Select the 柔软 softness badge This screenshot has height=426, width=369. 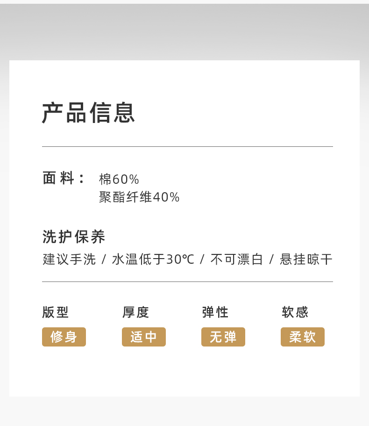click(x=303, y=337)
